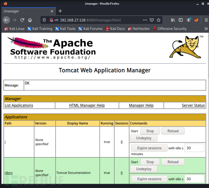209x188 pixels.
Task: Open the saved login key icon
Action: point(56,20)
